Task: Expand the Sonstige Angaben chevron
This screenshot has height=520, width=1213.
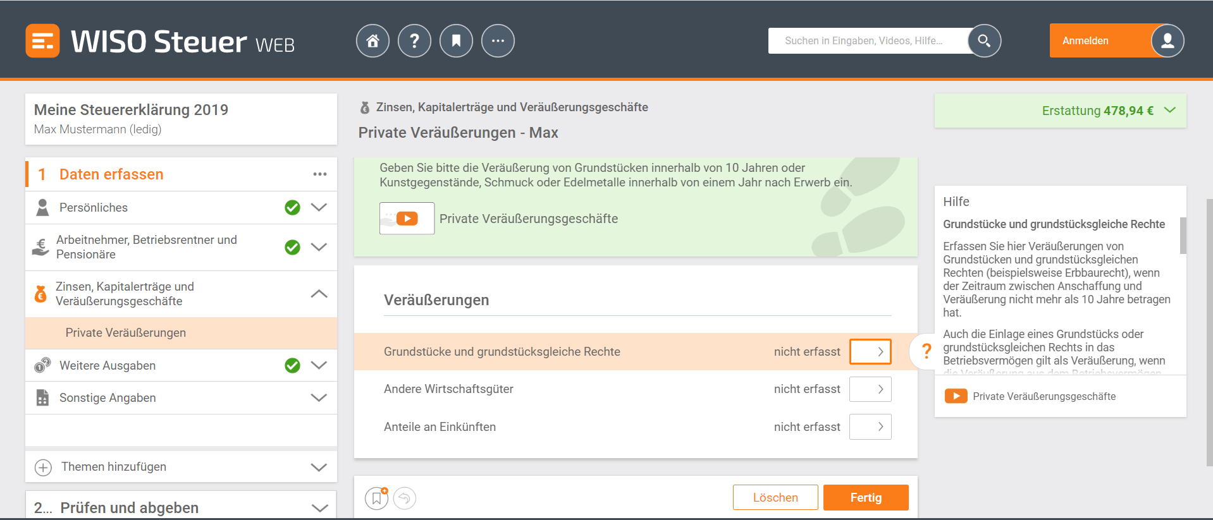Action: (319, 398)
